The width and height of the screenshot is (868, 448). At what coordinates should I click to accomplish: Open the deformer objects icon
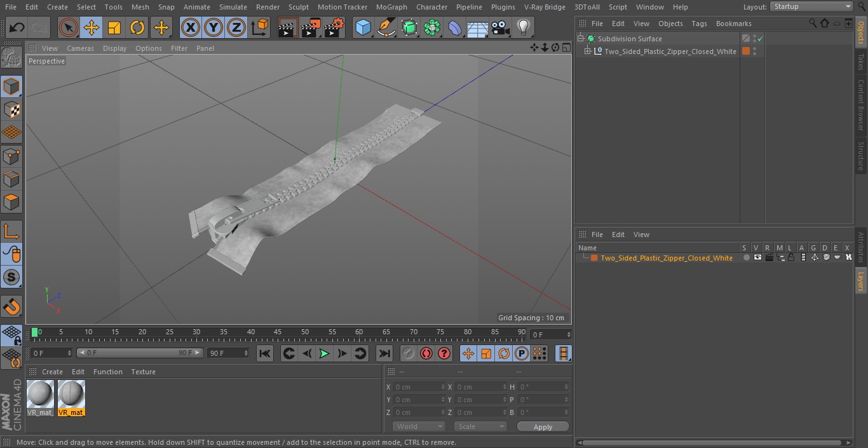[455, 27]
